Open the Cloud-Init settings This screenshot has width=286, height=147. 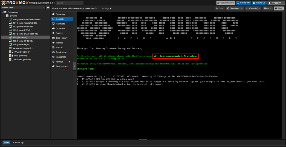[60, 28]
